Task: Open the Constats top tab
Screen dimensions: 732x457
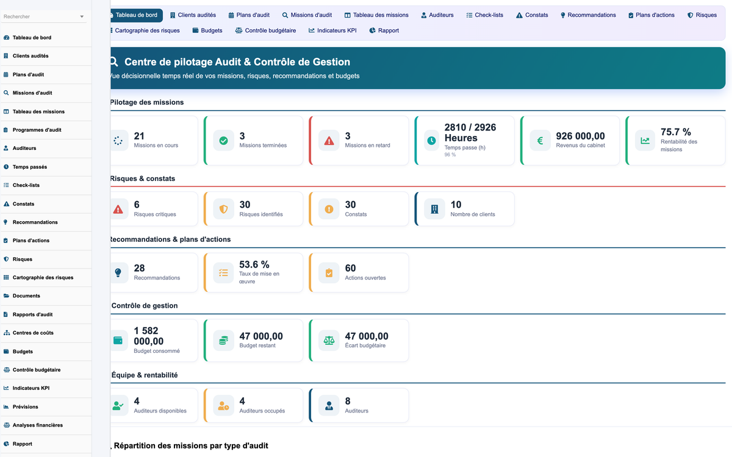Action: pos(532,15)
